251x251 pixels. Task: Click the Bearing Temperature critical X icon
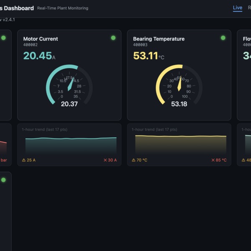click(213, 160)
